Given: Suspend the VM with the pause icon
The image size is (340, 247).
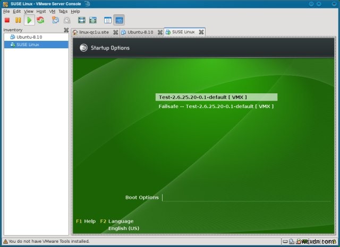Looking at the screenshot, I should tap(18, 20).
